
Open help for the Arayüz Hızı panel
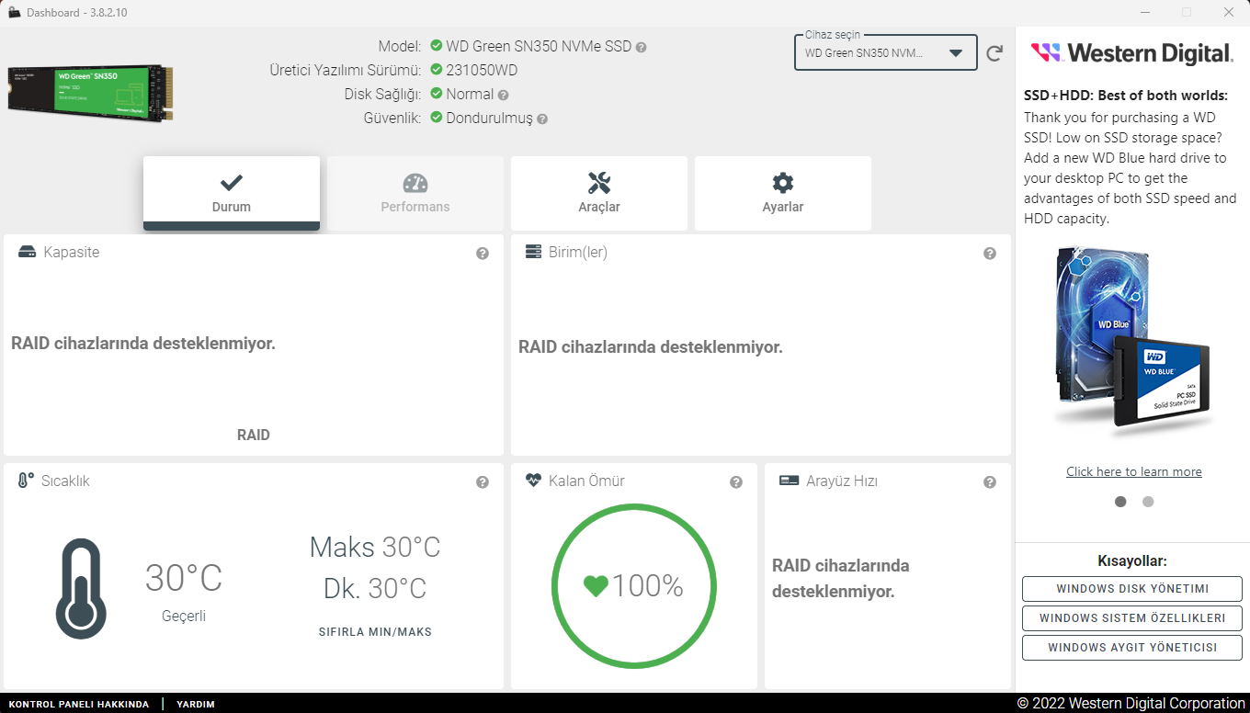pyautogui.click(x=990, y=482)
